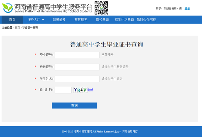The image size is (202, 139).
Task: Open the 政策通知 nav item
Action: [x=59, y=20]
